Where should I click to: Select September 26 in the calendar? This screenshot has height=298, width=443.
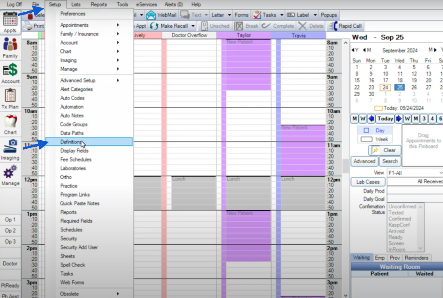(414, 87)
